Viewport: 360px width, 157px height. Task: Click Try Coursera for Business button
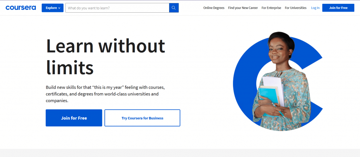click(142, 118)
